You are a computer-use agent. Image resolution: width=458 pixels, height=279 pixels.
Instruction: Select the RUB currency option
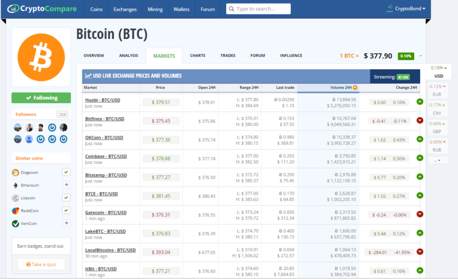[x=437, y=145]
